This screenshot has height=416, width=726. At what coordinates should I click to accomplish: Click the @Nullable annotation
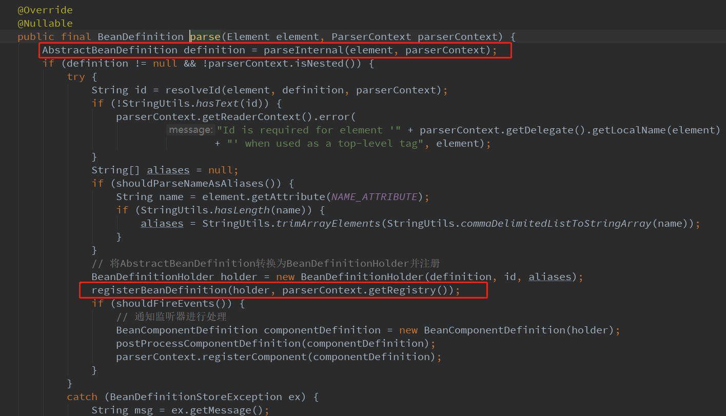[x=45, y=23]
